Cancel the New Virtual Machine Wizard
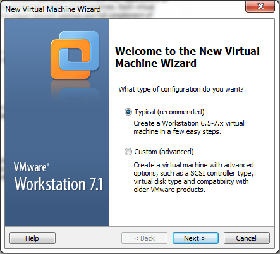Screen dimensions: 280x254 click(x=247, y=238)
